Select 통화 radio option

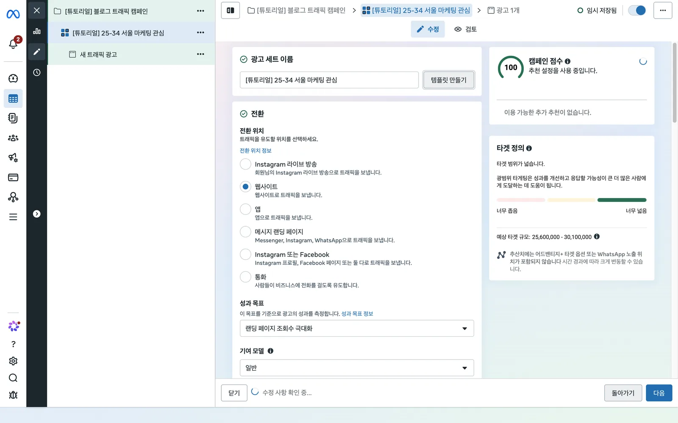tap(245, 277)
